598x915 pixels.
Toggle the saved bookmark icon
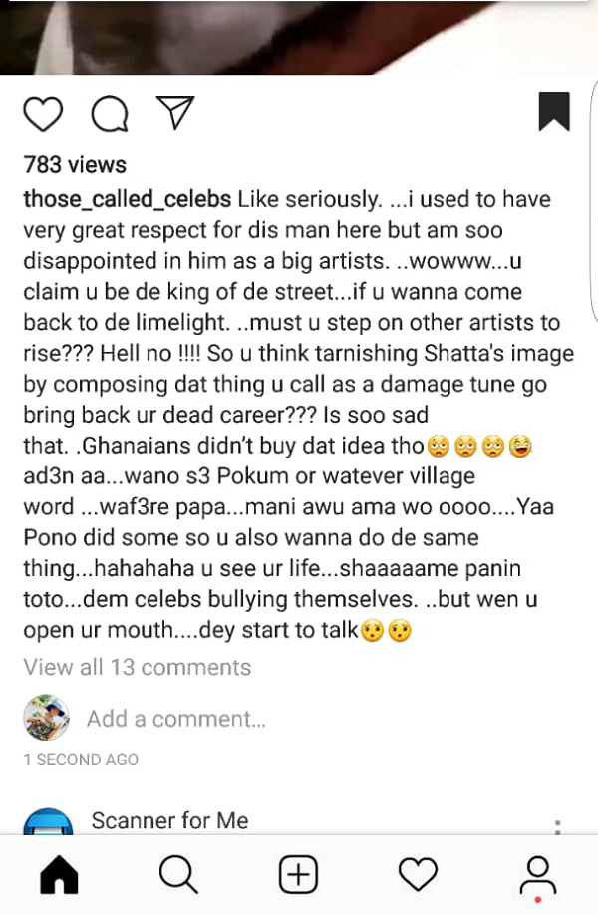pyautogui.click(x=554, y=111)
